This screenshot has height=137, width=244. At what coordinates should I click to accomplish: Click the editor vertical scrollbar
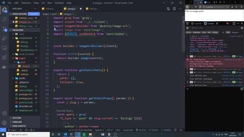pyautogui.click(x=183, y=34)
